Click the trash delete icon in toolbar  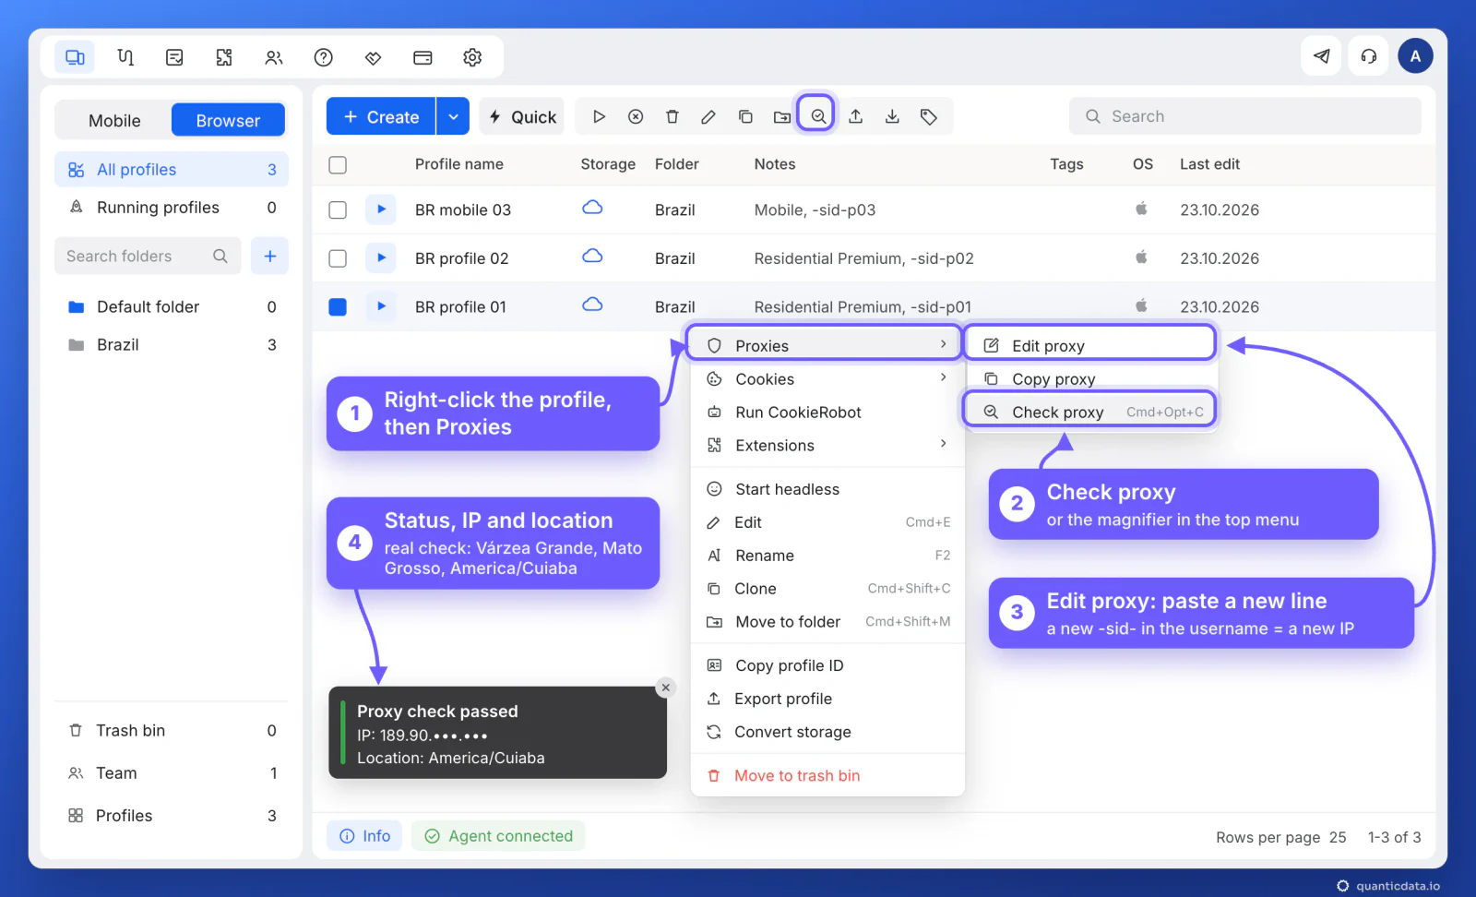pyautogui.click(x=673, y=117)
